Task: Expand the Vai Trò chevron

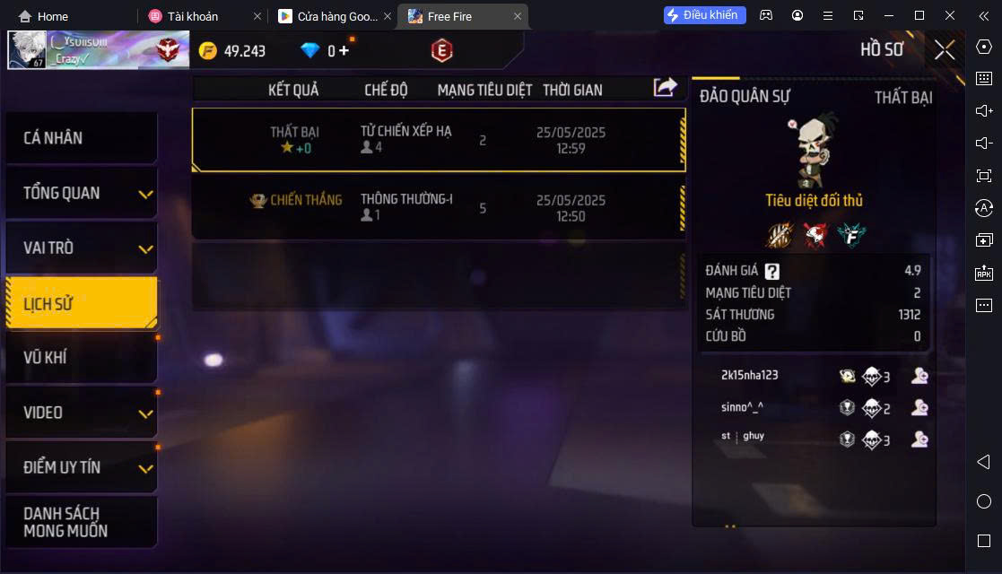Action: (145, 248)
